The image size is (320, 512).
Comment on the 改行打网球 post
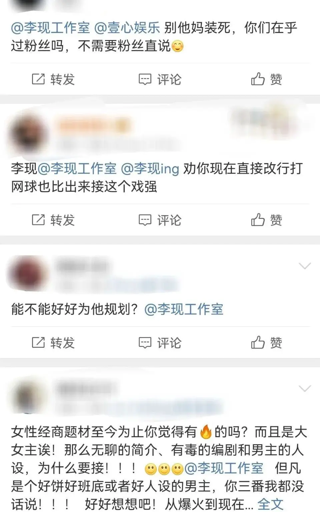(160, 220)
